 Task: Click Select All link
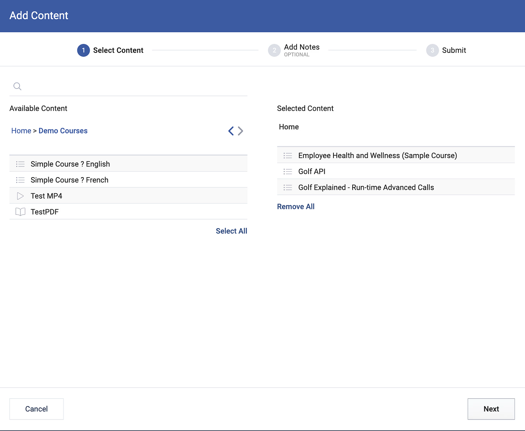pyautogui.click(x=231, y=231)
